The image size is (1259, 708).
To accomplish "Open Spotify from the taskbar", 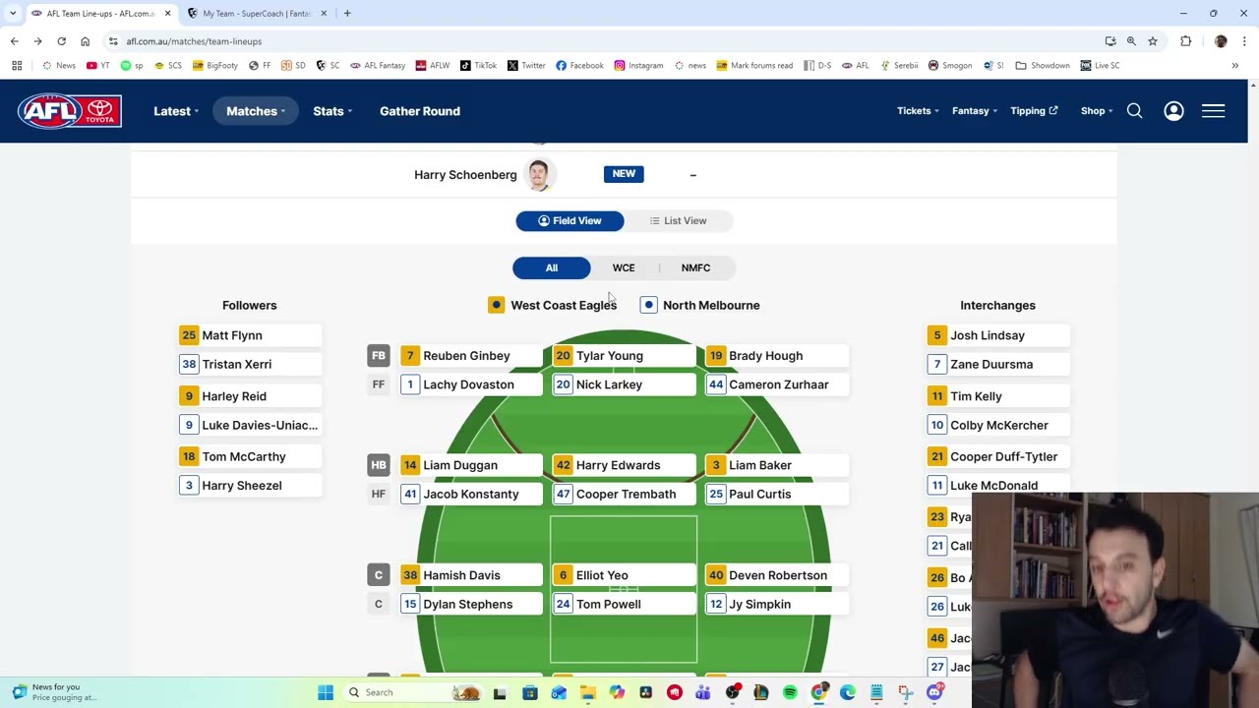I will [790, 692].
